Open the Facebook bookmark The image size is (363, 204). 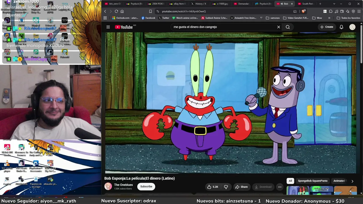(x=148, y=18)
